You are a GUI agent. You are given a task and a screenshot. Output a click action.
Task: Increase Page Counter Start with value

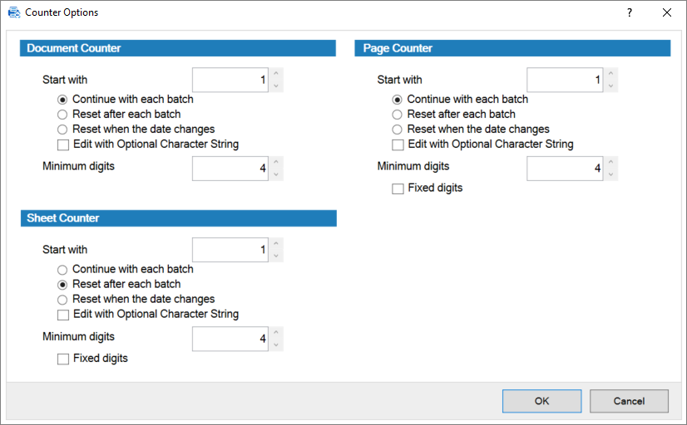pos(611,75)
